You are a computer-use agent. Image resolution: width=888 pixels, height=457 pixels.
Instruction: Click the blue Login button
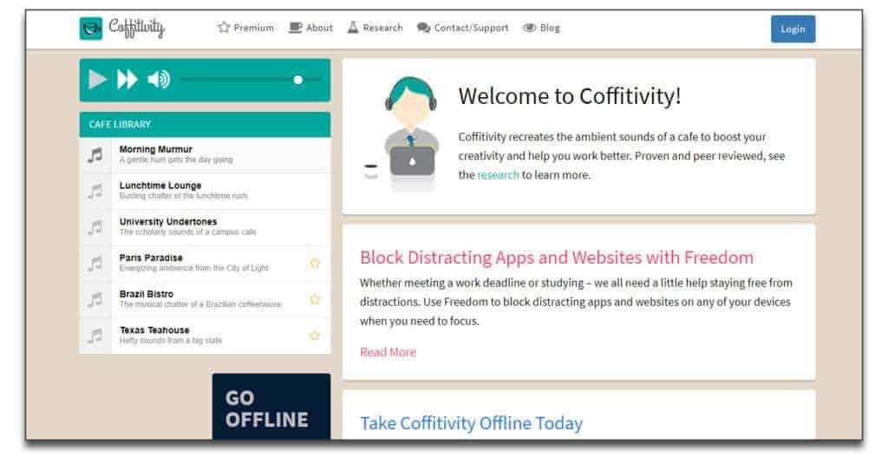(x=793, y=29)
